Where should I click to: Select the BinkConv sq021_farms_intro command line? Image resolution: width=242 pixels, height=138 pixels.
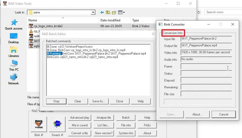pyautogui.click(x=82, y=57)
